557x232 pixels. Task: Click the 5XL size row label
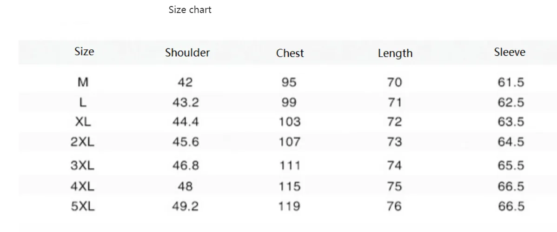pos(83,206)
